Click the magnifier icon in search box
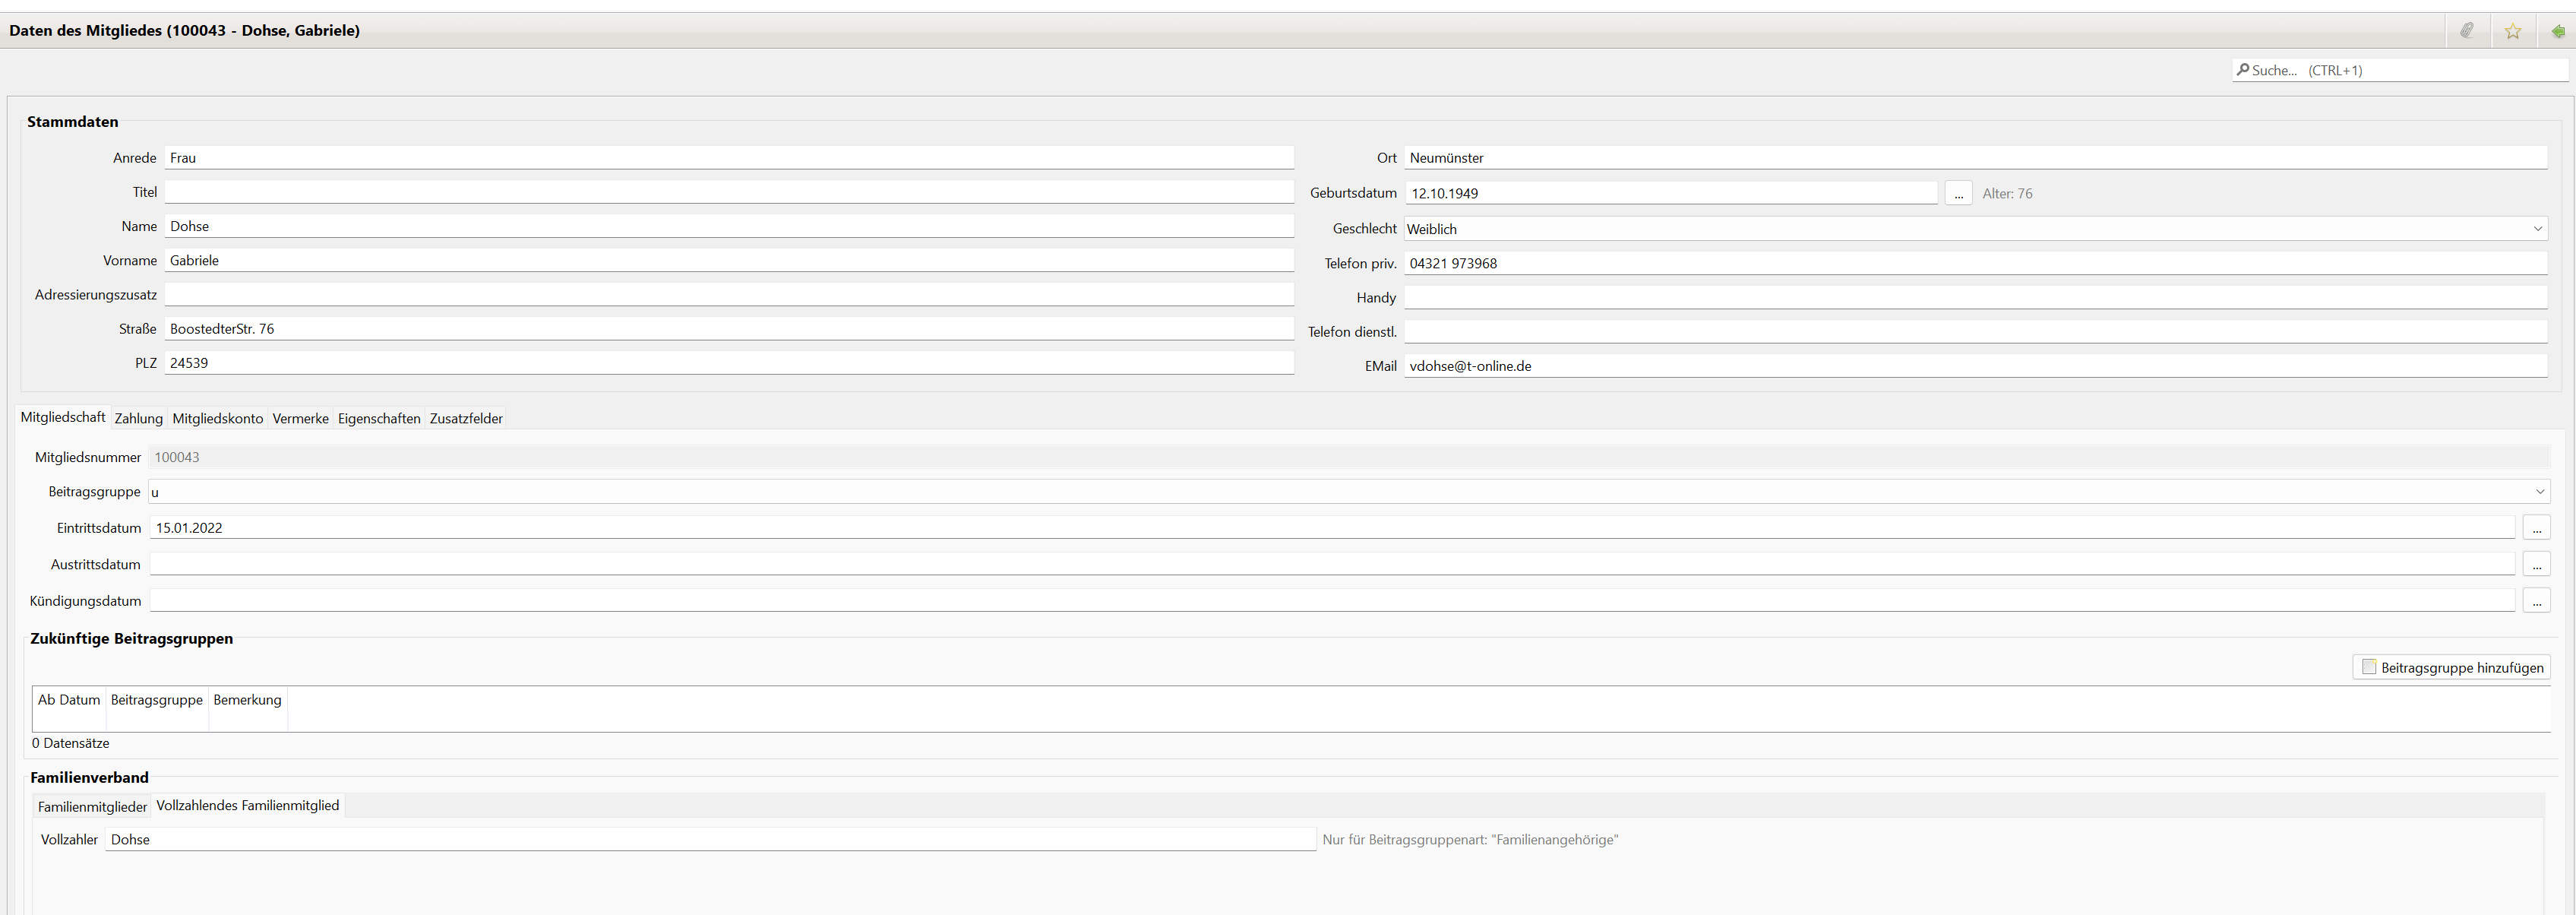Image resolution: width=2576 pixels, height=915 pixels. click(x=2243, y=70)
